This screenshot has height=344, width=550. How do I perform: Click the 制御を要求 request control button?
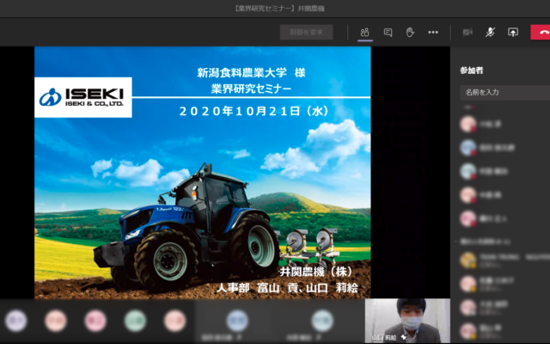pos(306,33)
